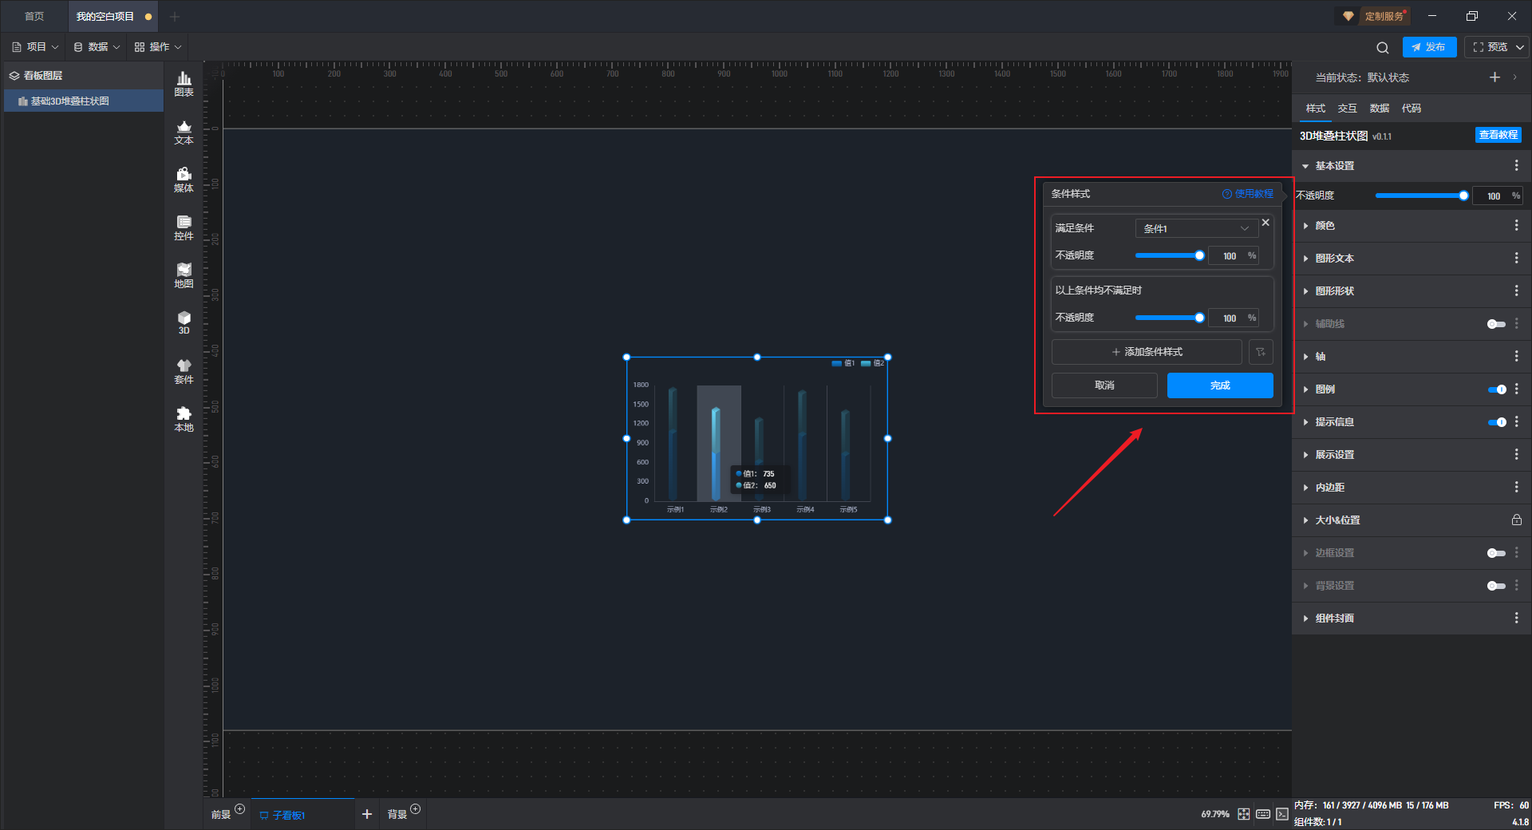Screen dimensions: 1532x830
Task: Open the 控件 controls icon
Action: point(184,227)
